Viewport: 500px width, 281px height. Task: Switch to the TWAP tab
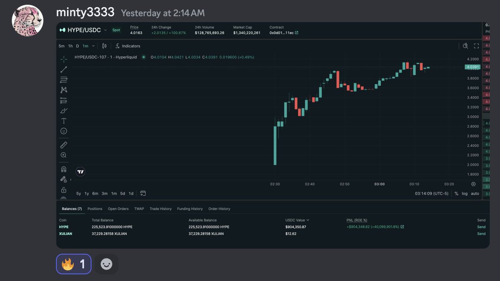[139, 208]
